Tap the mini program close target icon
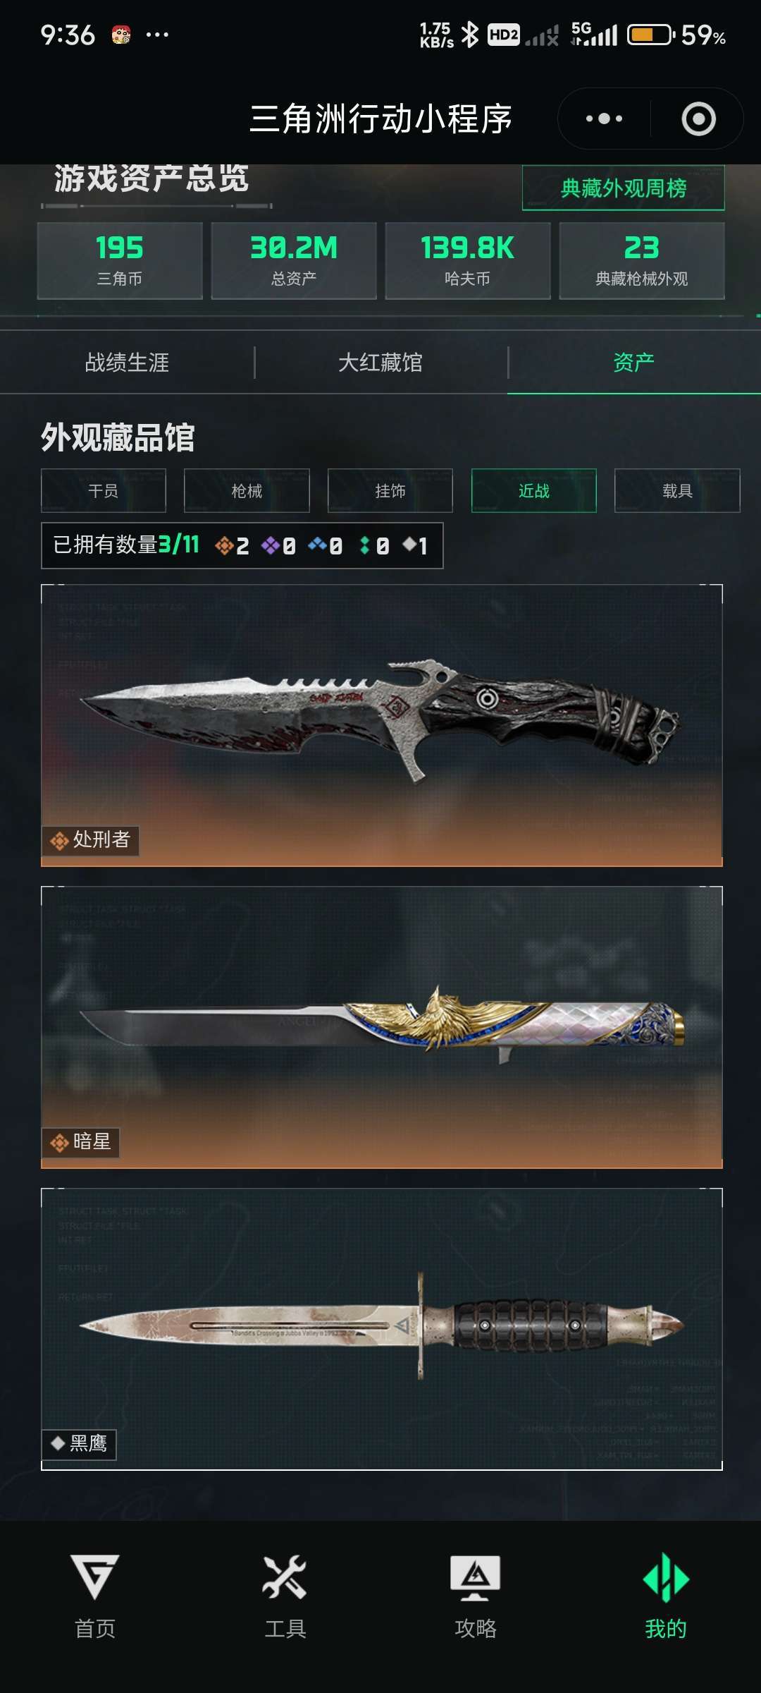This screenshot has height=1693, width=761. pos(698,119)
